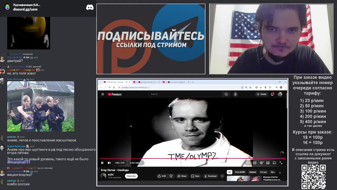Show more filter chips with right chevron
337x190 pixels.
pyautogui.click(x=280, y=172)
